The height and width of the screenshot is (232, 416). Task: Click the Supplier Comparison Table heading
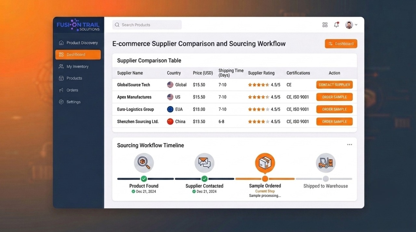click(149, 61)
